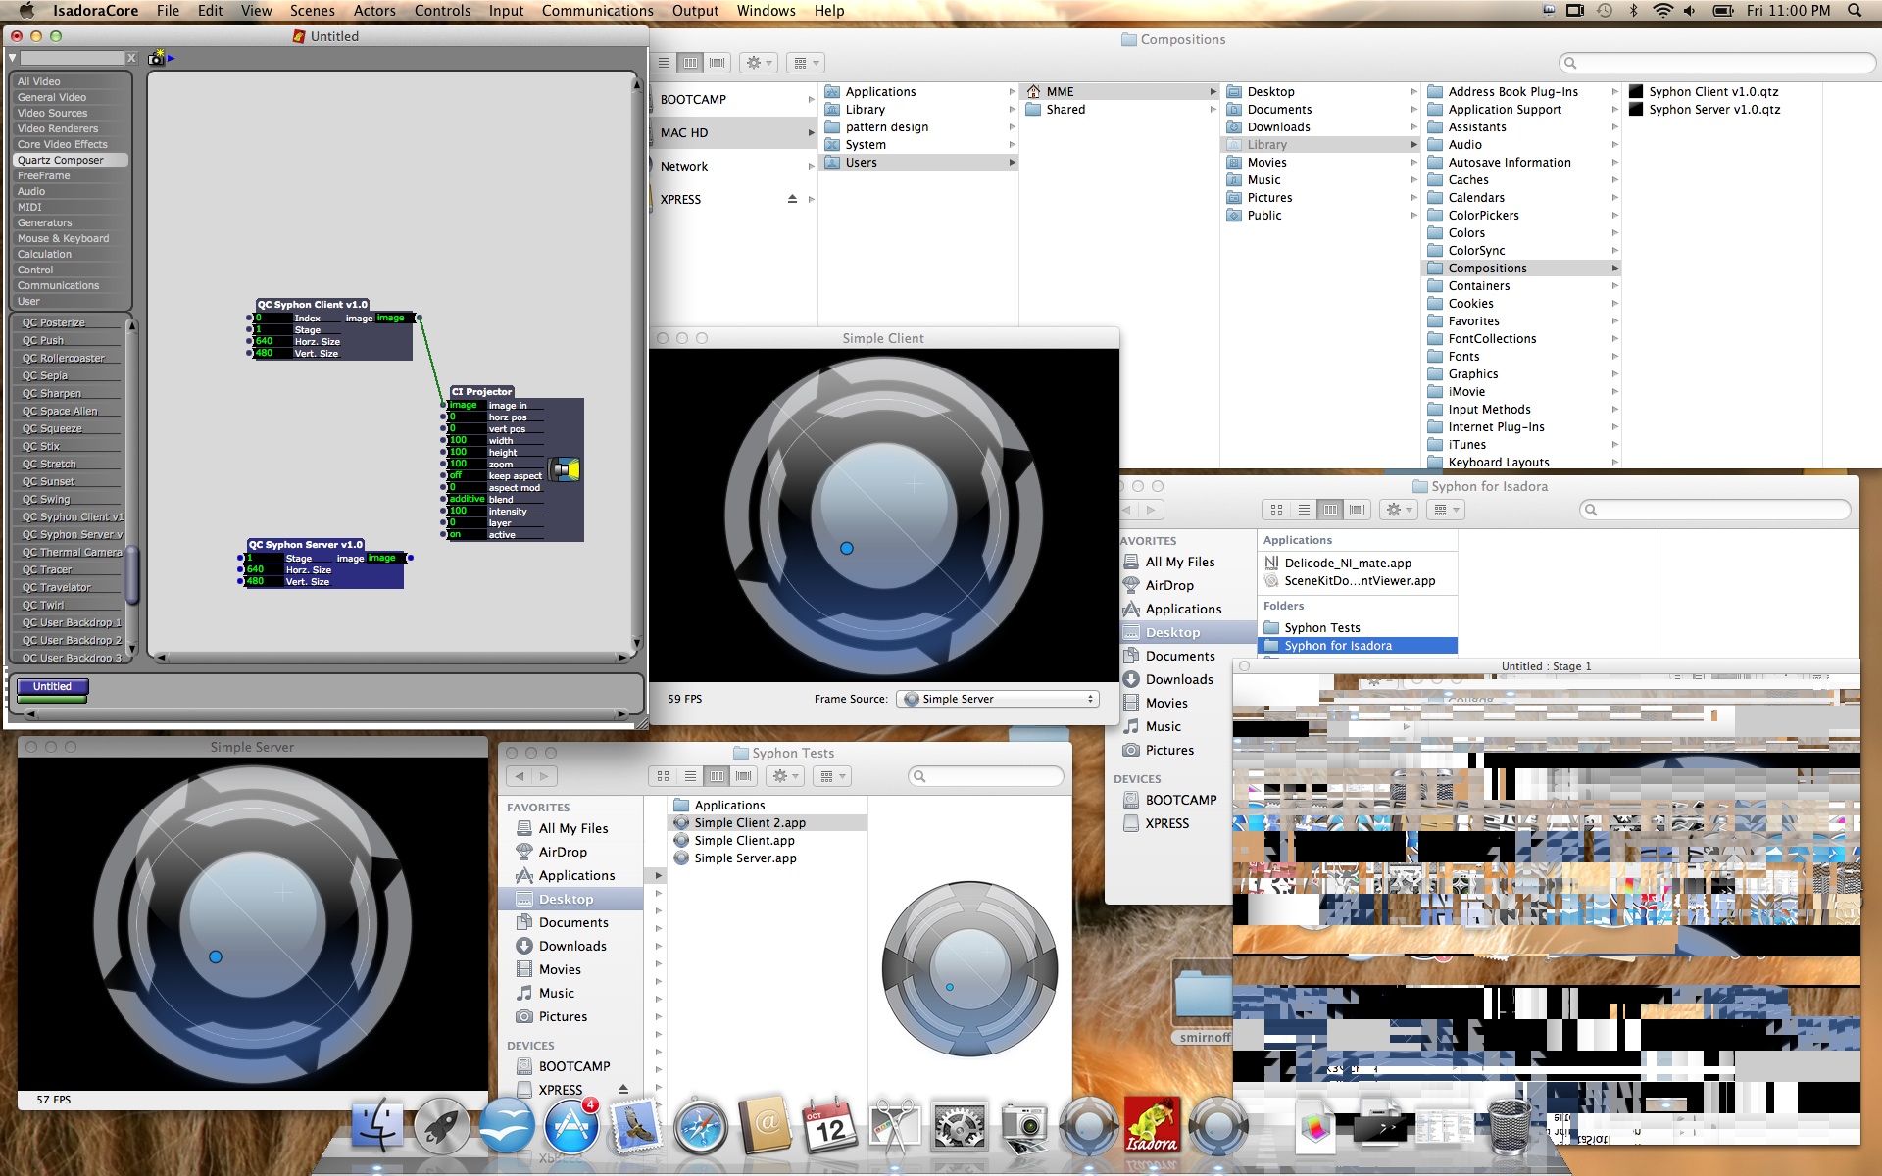Click the Bluetooth menu bar icon
Screen dimensions: 1882x1176
pyautogui.click(x=1633, y=11)
